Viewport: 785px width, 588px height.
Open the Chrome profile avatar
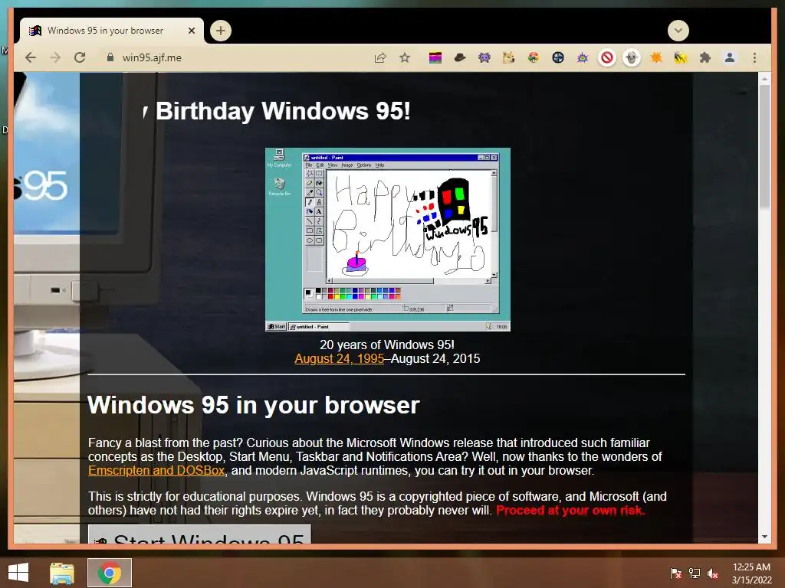coord(730,58)
